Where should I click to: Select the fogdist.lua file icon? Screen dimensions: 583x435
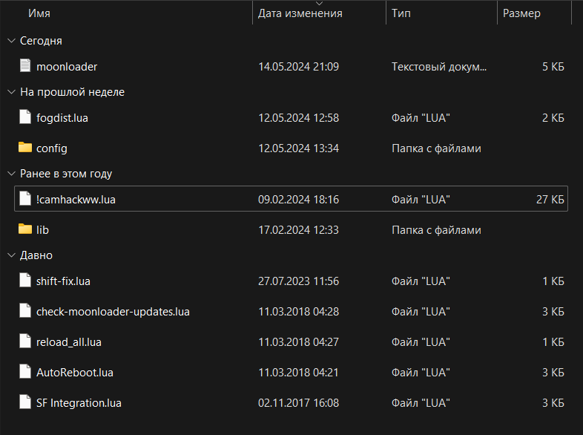point(25,117)
